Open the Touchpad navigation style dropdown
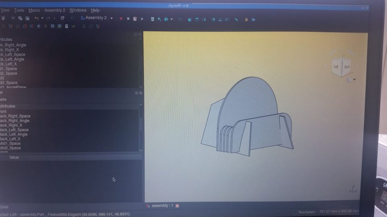 307,212
